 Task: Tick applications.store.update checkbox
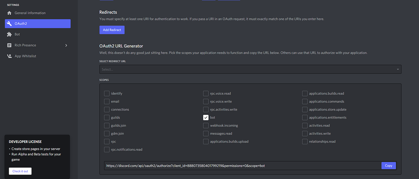click(x=305, y=109)
